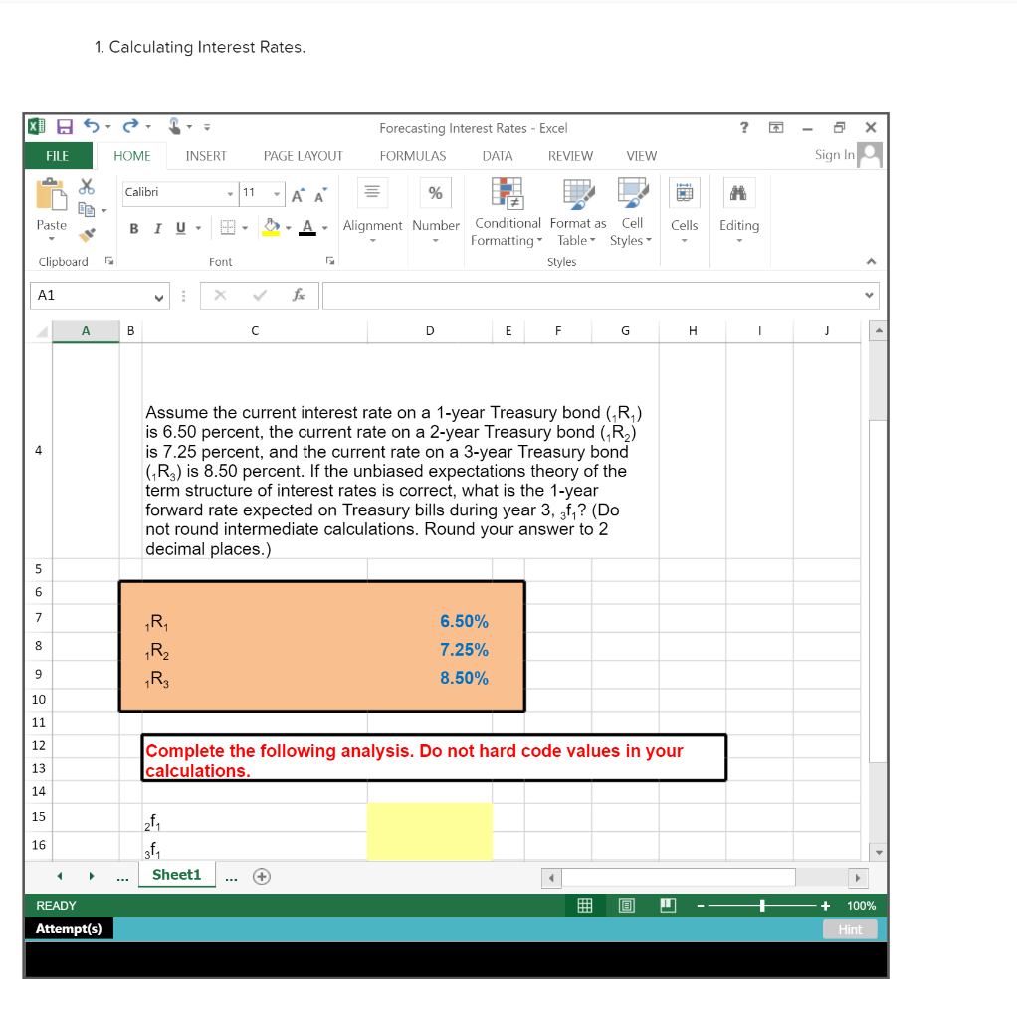The width and height of the screenshot is (1017, 1019).
Task: Switch to the FORMULAS ribbon tab
Action: tap(412, 156)
